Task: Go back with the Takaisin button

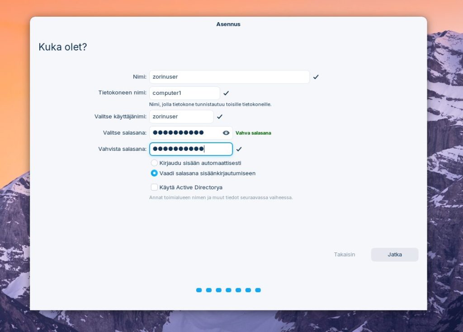Action: tap(344, 254)
